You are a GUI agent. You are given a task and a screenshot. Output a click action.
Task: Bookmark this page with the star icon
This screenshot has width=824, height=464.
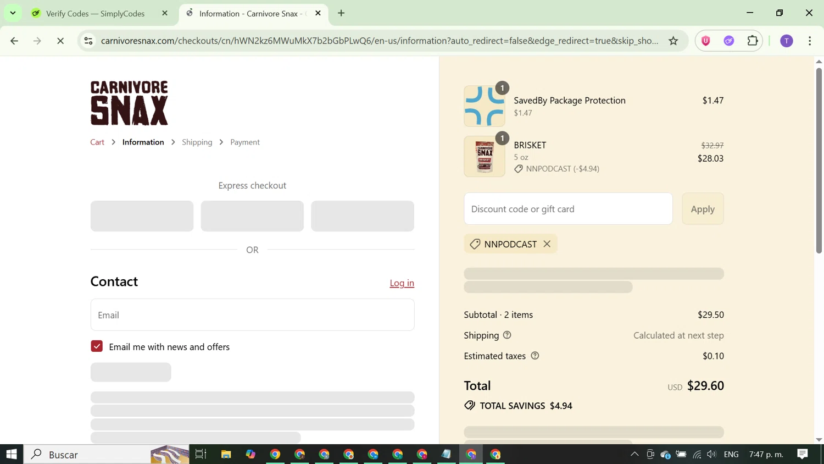(673, 41)
